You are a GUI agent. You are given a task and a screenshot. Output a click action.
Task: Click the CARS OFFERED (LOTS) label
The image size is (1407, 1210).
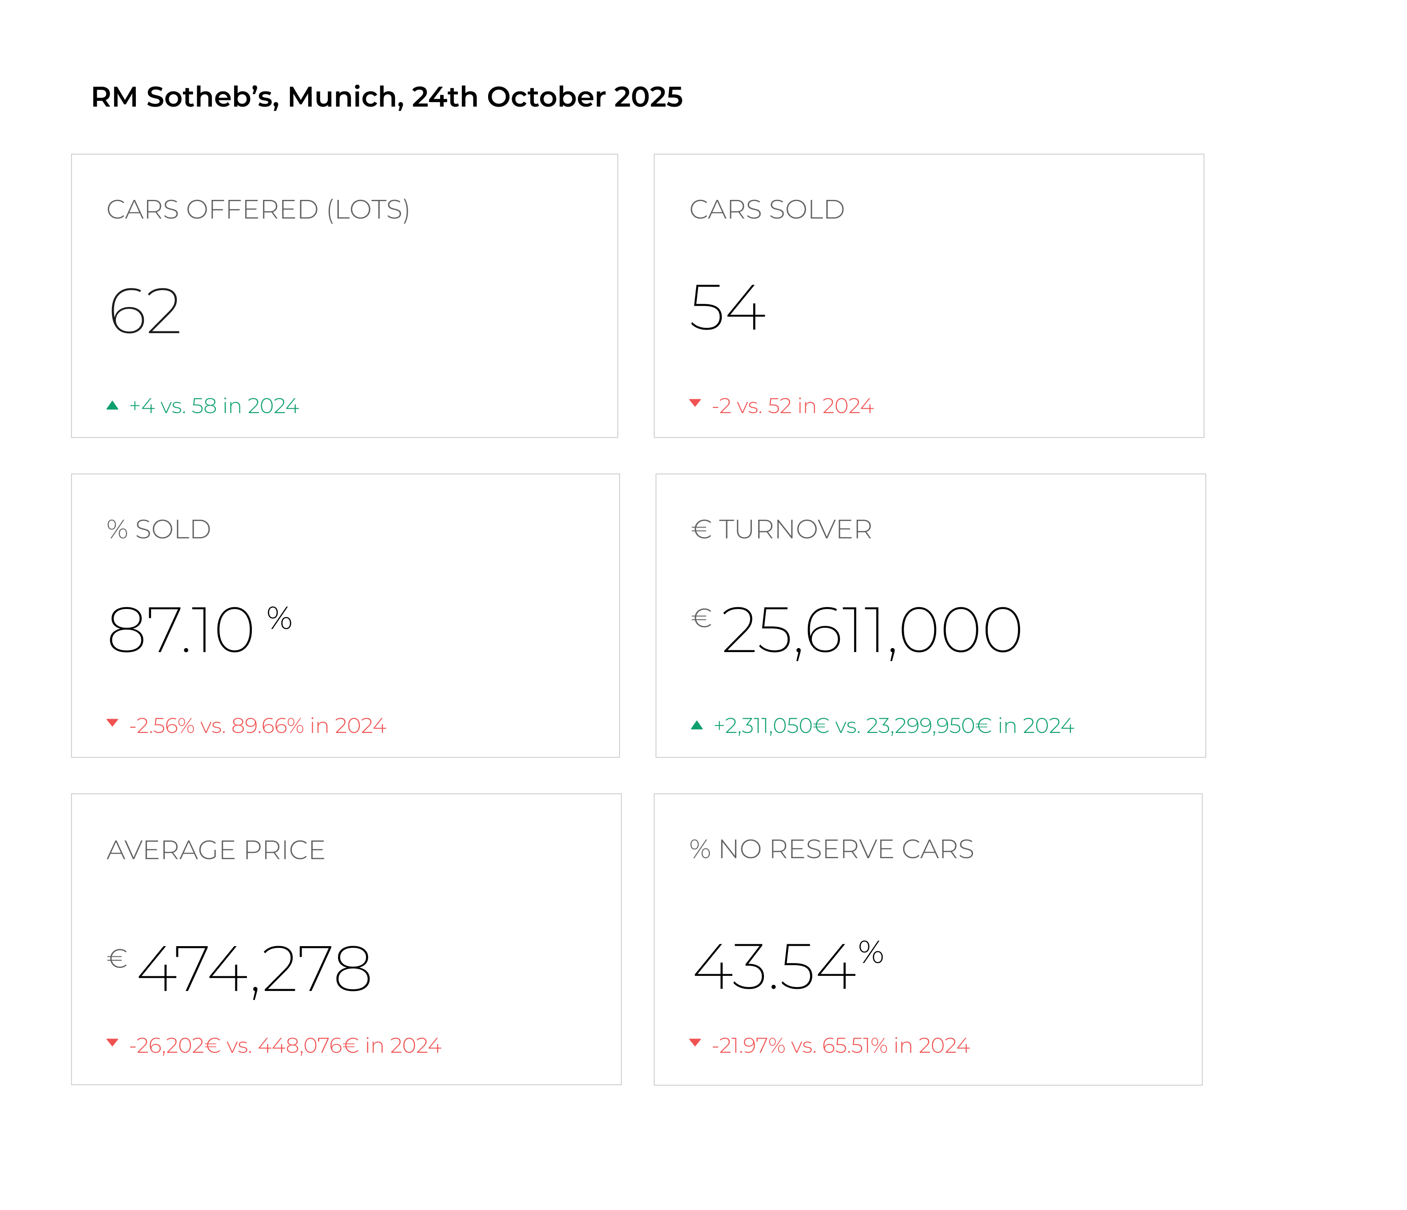click(x=258, y=210)
